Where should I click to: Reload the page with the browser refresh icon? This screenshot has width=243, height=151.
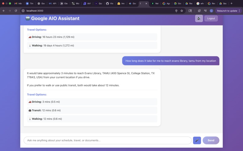coord(16,11)
